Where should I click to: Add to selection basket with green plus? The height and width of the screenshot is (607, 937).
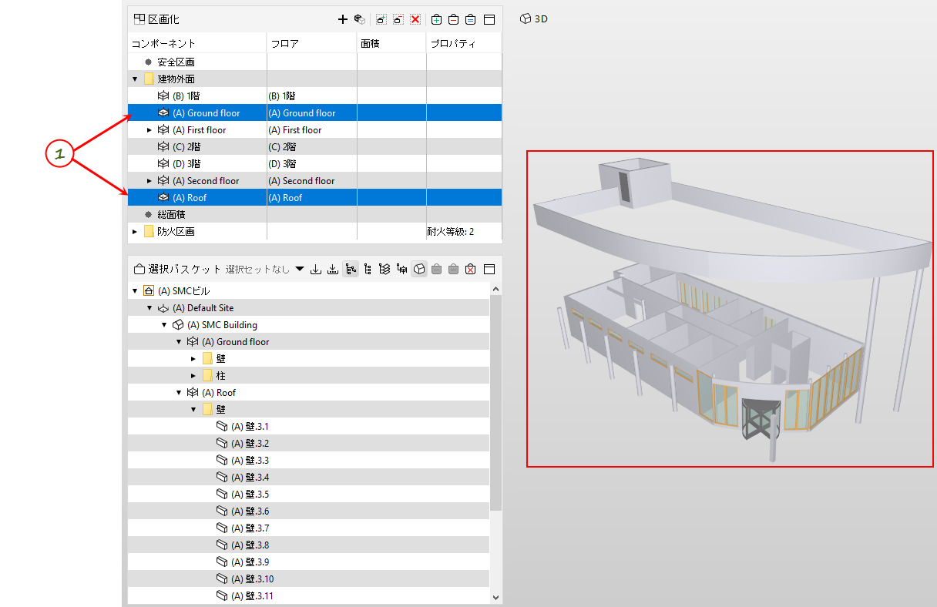[436, 19]
